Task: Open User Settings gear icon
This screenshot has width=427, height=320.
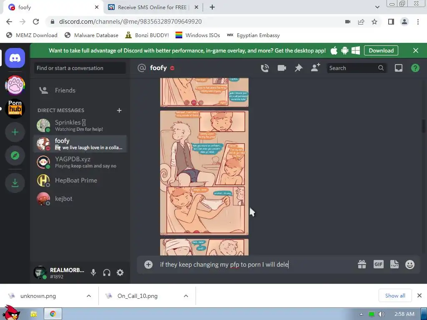Action: (x=120, y=272)
